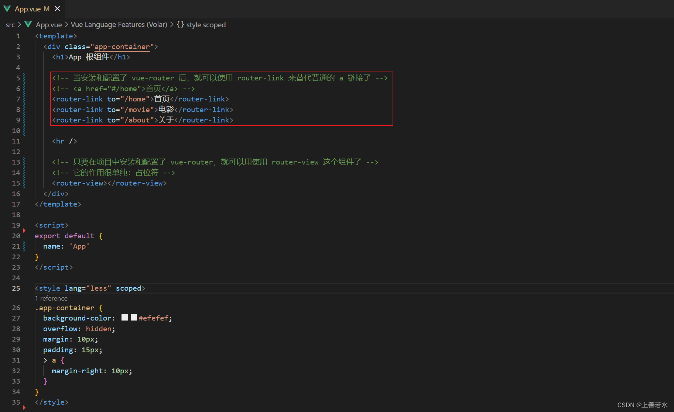Click the export default keyword line
Viewport: 674px width, 412px height.
tap(69, 236)
